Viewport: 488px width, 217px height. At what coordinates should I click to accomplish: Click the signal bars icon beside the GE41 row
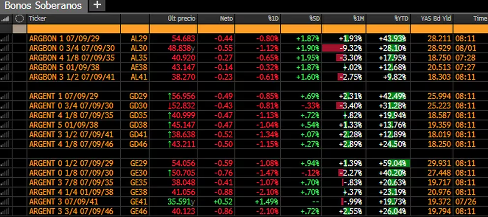point(6,202)
